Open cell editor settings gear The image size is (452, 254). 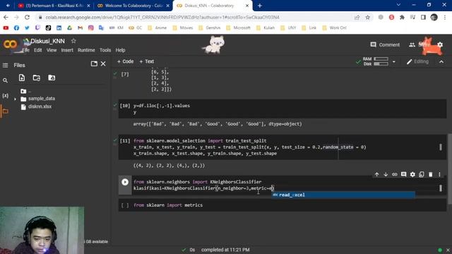tap(412, 174)
